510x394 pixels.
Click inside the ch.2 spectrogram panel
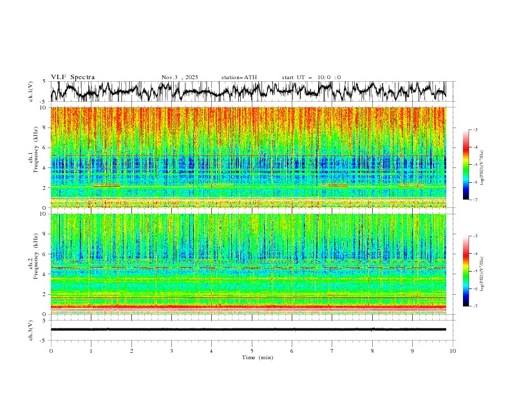pyautogui.click(x=248, y=264)
